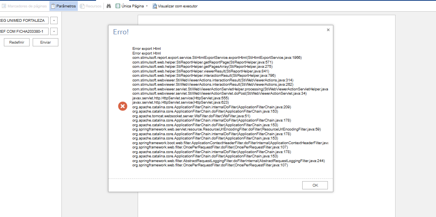Open the UNIMED FORTALEZA dropdown arrow

point(54,20)
